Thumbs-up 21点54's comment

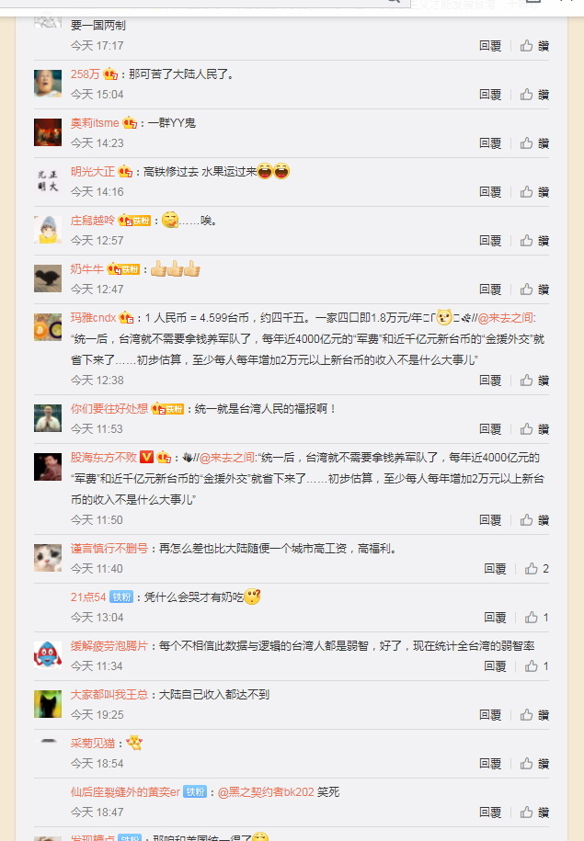coord(537,618)
